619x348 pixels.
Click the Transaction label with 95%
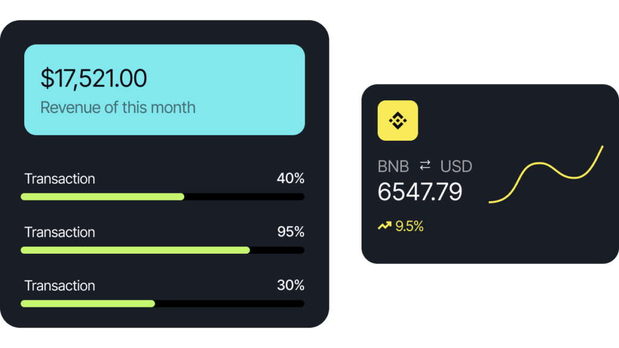click(60, 232)
